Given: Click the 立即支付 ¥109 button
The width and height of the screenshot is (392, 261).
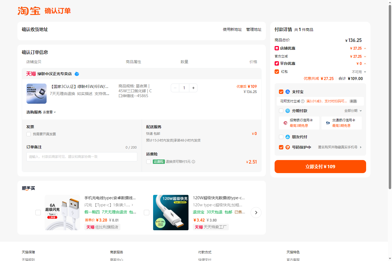Looking at the screenshot, I should tap(320, 167).
